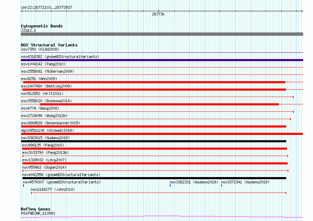Open esv3033790 (Pang2013b) variant label
This screenshot has width=313, height=221.
click(x=45, y=152)
